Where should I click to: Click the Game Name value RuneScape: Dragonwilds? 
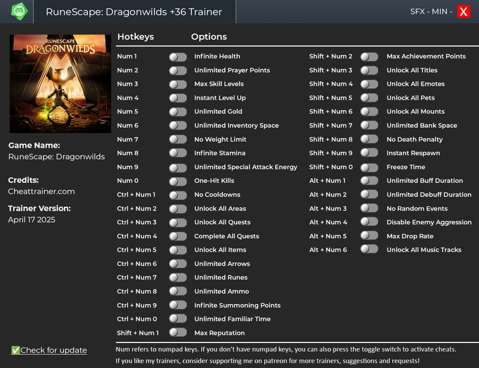click(57, 157)
